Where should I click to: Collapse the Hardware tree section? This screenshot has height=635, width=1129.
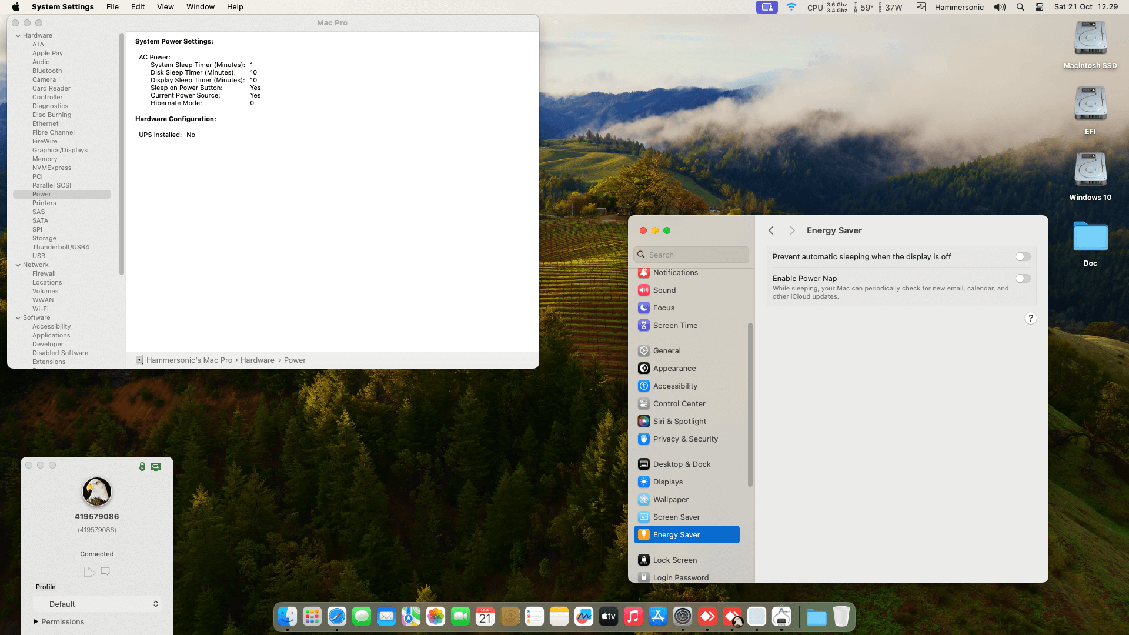pos(18,36)
